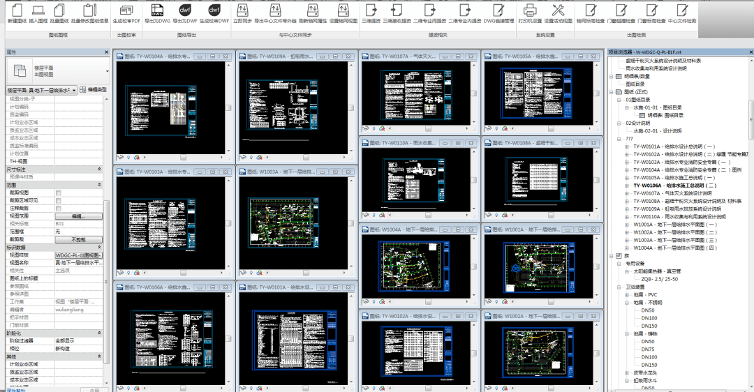The height and width of the screenshot is (392, 754).
Task: Click 导出中心文件带外链 icon
Action: [275, 13]
